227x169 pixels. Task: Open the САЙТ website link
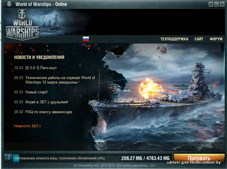[x=199, y=39]
